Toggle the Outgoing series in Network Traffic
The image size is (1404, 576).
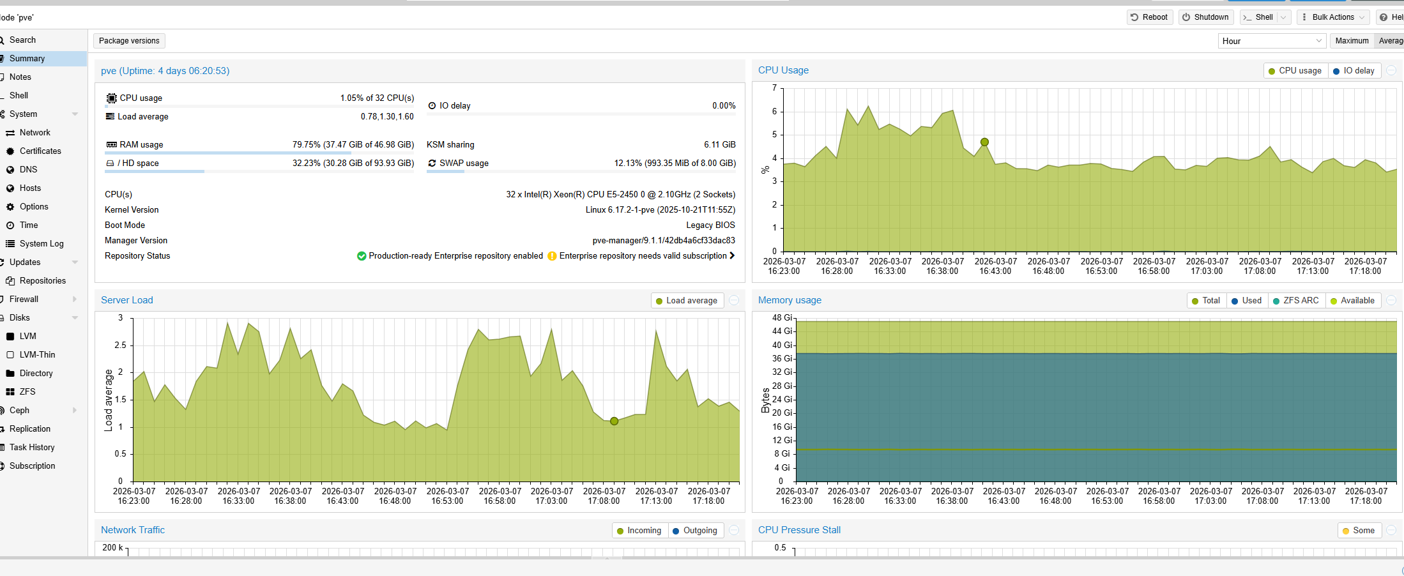coord(696,530)
